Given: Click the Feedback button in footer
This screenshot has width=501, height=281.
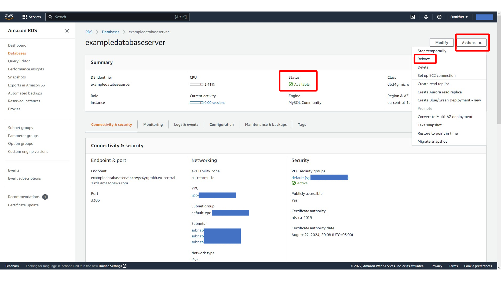Looking at the screenshot, I should [12, 266].
